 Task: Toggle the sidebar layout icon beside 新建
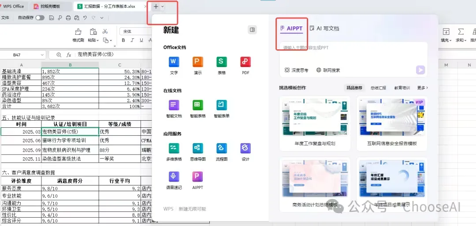(252, 30)
